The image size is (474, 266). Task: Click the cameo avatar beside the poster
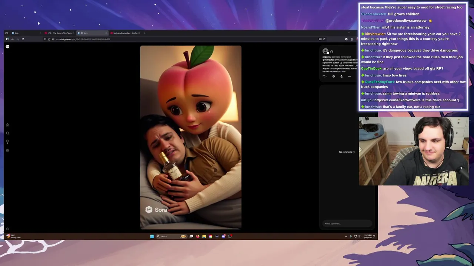pyautogui.click(x=331, y=52)
